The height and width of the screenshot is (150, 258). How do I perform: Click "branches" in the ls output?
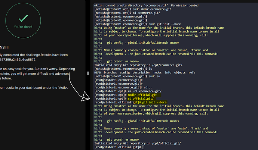[x=110, y=72]
